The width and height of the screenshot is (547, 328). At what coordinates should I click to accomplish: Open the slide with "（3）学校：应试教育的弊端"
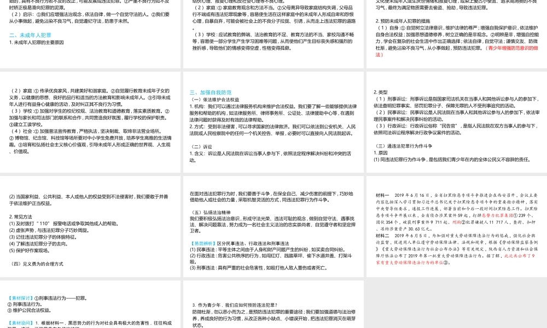(273, 34)
